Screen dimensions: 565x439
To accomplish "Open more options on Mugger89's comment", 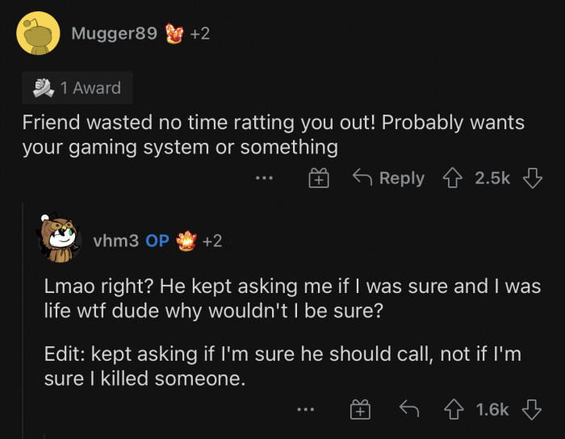I will (x=264, y=178).
